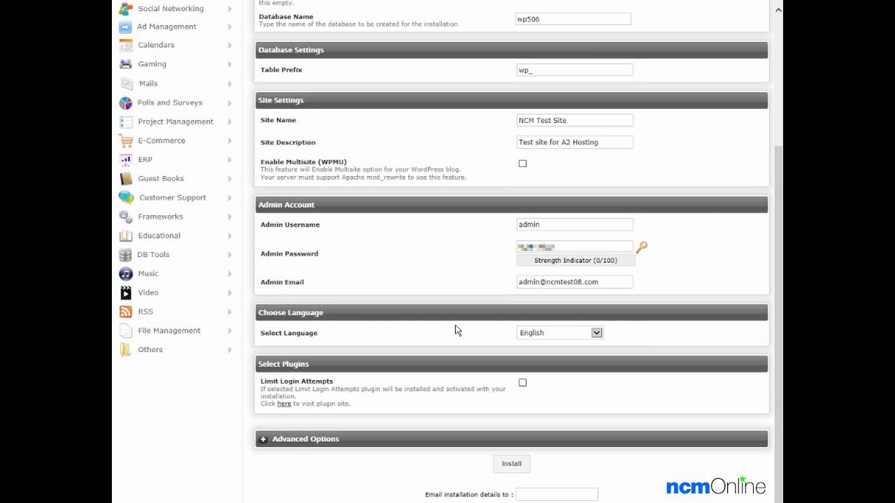
Task: Click the Admin Password field
Action: [575, 247]
